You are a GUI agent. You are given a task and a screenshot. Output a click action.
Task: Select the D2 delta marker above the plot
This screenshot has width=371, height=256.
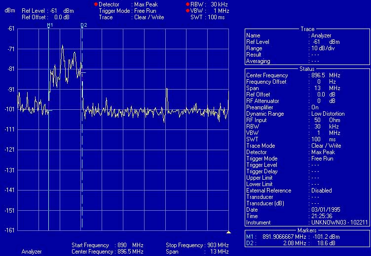coord(83,25)
